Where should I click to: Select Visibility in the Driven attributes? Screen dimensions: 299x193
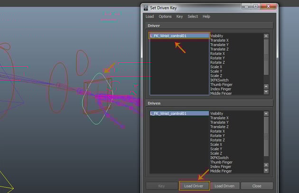tap(217, 114)
